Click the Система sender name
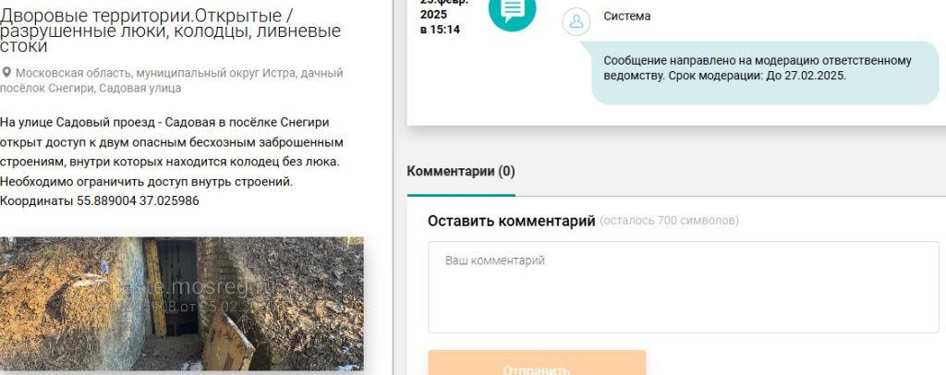946x375 pixels. click(626, 17)
